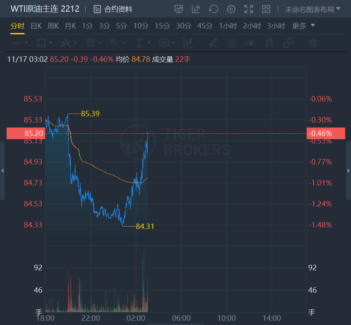Expand the 未命名图表布局 layout dropdown

(x=312, y=9)
